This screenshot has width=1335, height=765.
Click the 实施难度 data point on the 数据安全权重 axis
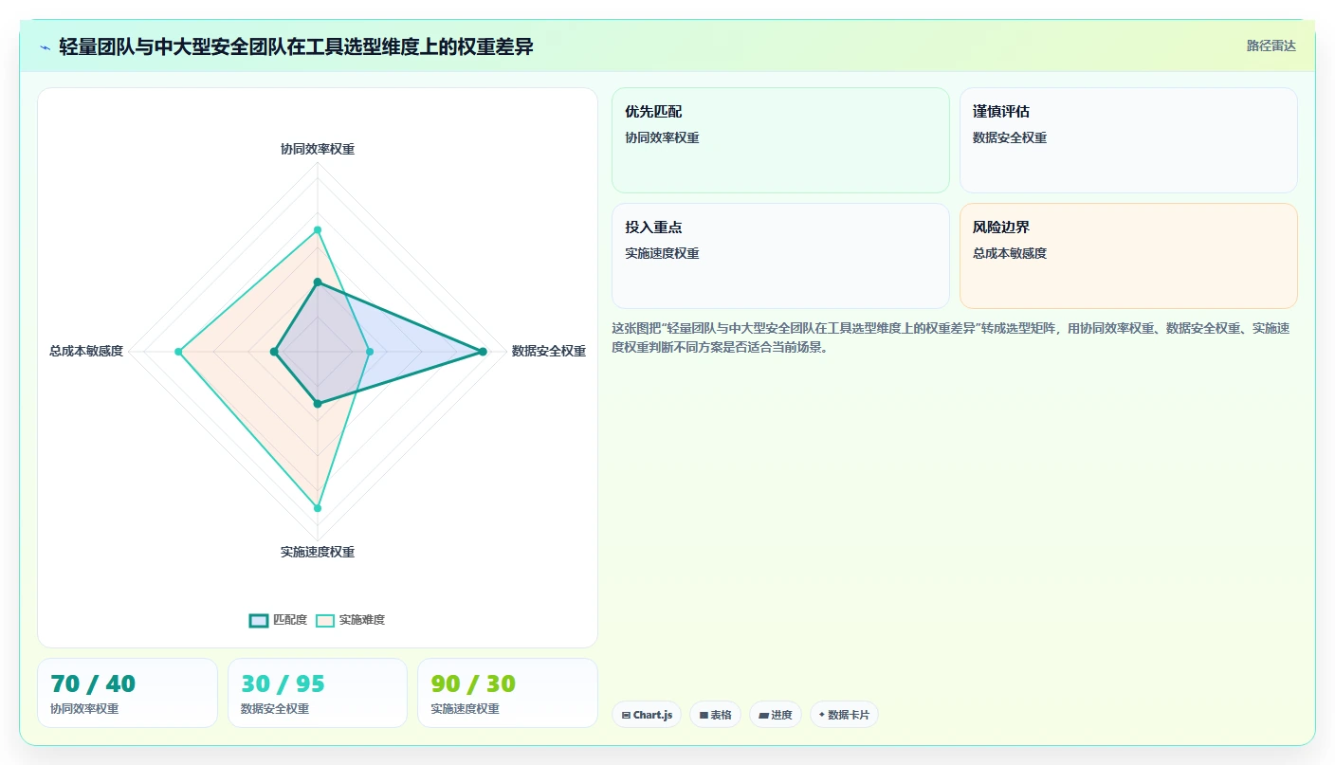coord(370,352)
